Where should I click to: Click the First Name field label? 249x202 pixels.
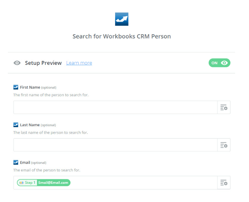[x=30, y=87]
